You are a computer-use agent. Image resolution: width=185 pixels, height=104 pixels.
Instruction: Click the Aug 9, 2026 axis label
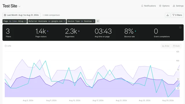click(51, 101)
